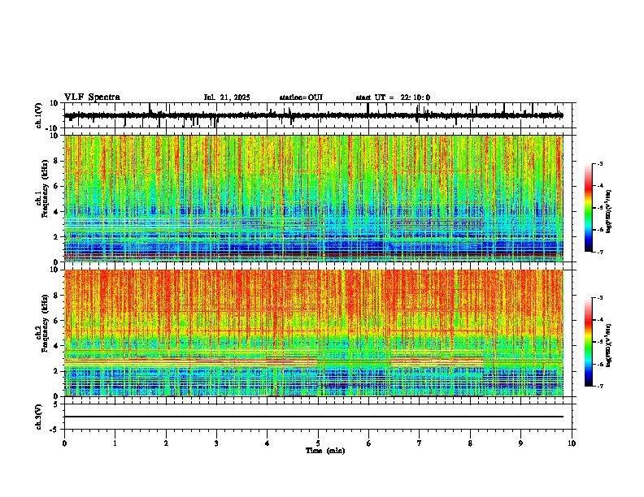Click the time axis tick label "3"
Screen dimensions: 644x497
[x=216, y=443]
